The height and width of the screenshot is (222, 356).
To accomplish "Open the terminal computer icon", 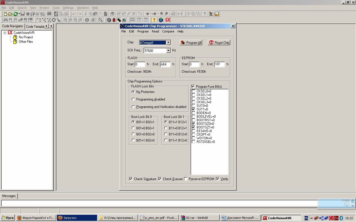I will 124,20.
